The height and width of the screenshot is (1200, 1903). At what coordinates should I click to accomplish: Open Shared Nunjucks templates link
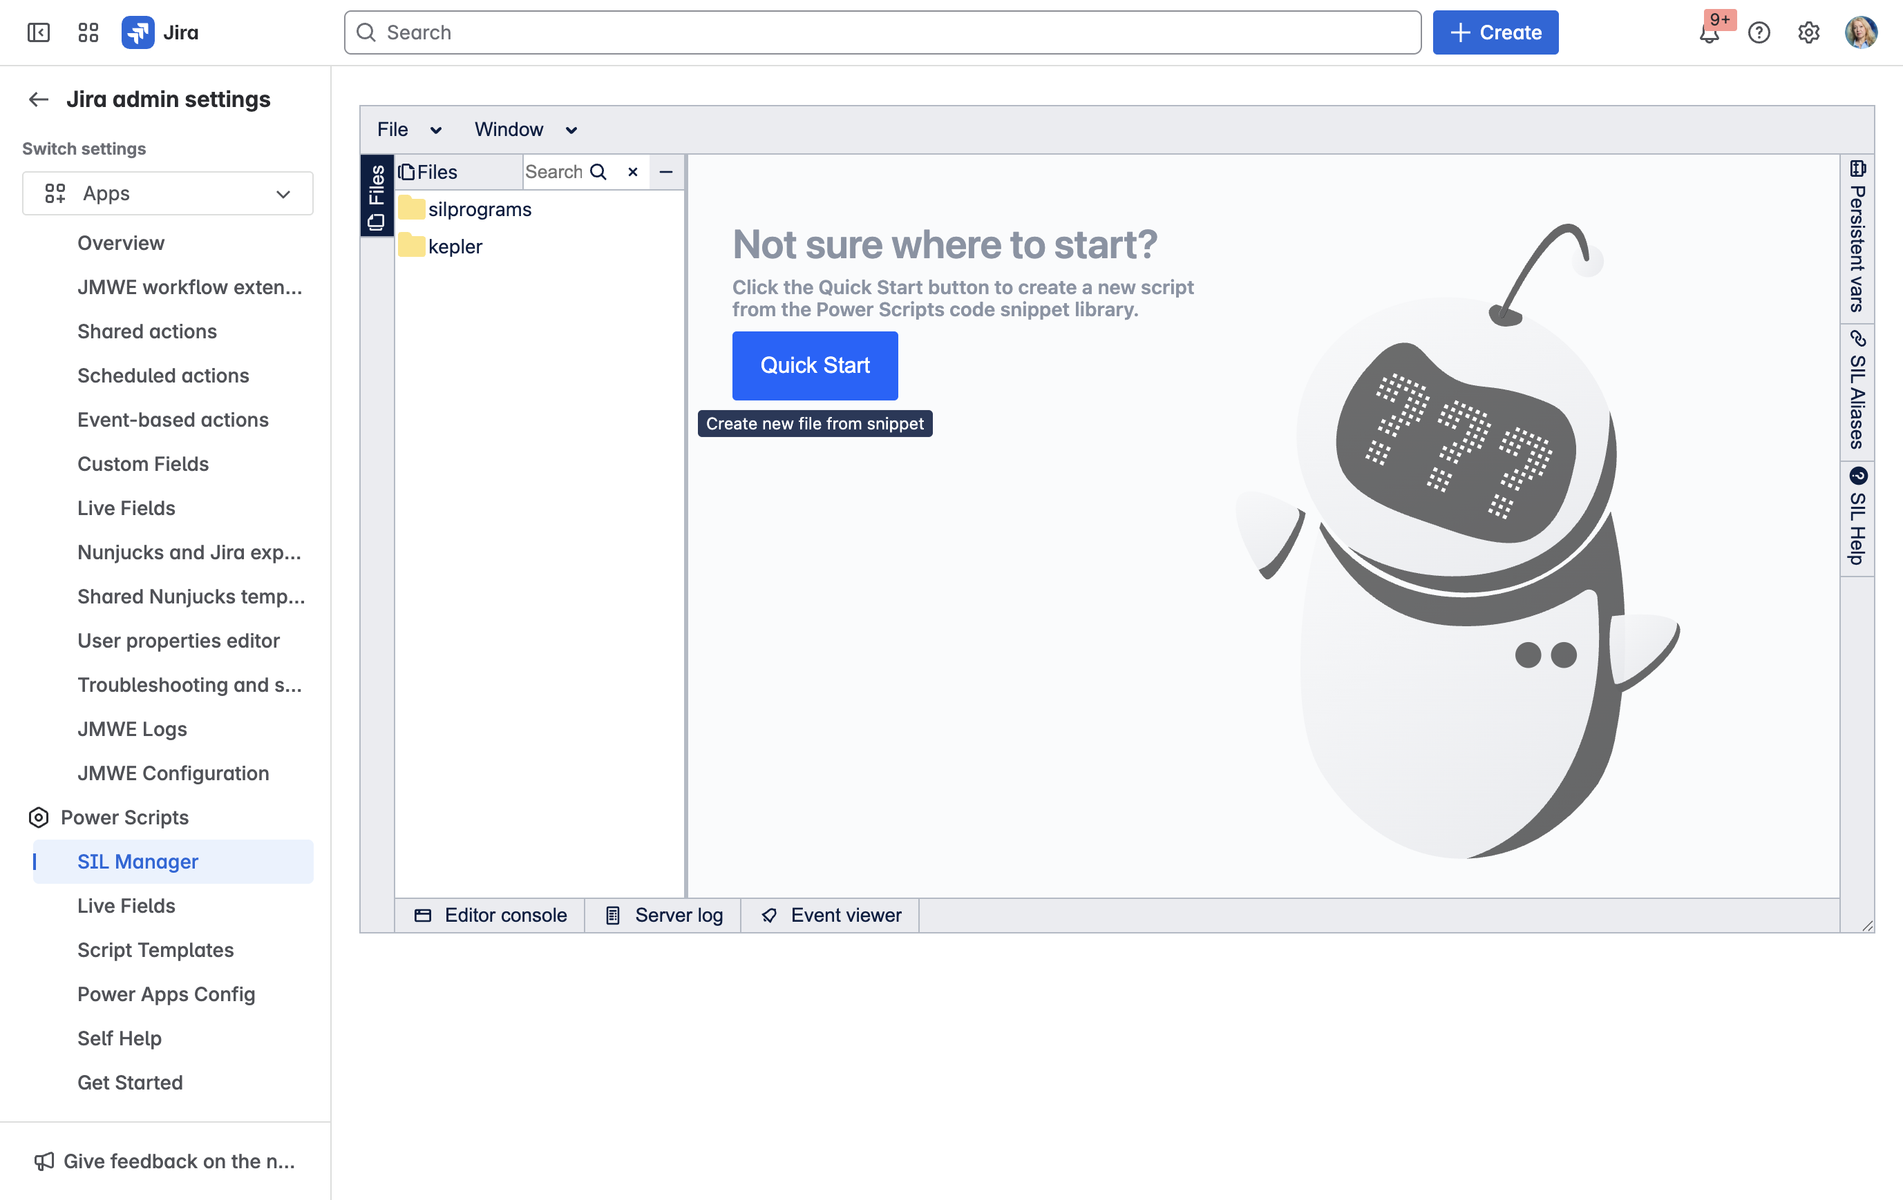[191, 597]
